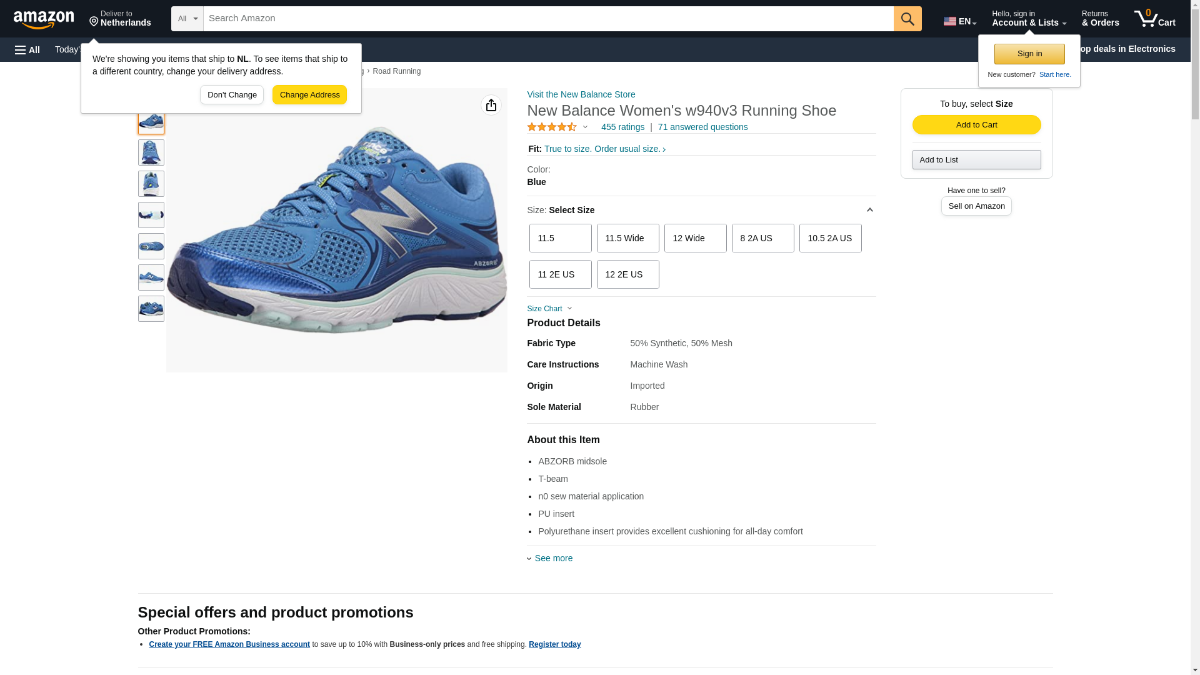This screenshot has height=675, width=1200.
Task: Open the EN language flag selector
Action: pos(959,21)
